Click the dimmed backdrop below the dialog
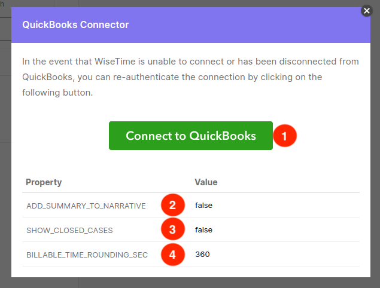The width and height of the screenshot is (380, 288). tap(190, 283)
